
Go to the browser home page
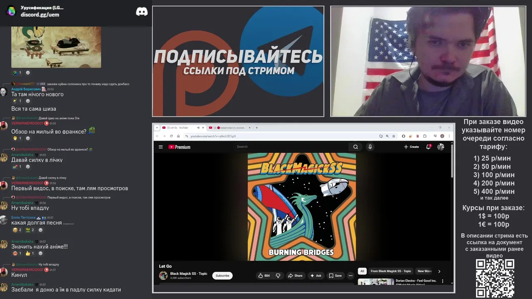point(178,136)
